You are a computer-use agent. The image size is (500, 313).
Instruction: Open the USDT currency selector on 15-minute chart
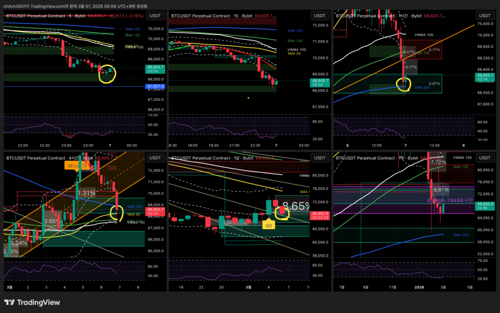point(320,16)
